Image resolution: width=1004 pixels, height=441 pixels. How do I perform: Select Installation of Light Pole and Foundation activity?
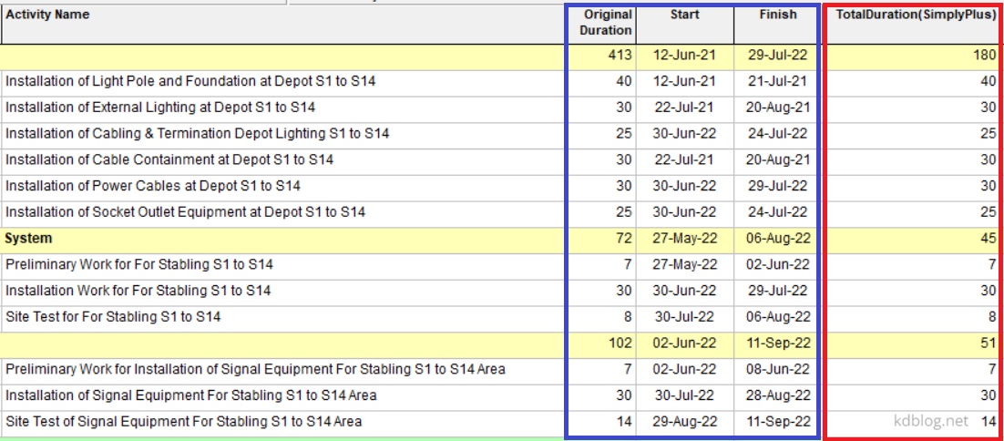click(x=190, y=81)
